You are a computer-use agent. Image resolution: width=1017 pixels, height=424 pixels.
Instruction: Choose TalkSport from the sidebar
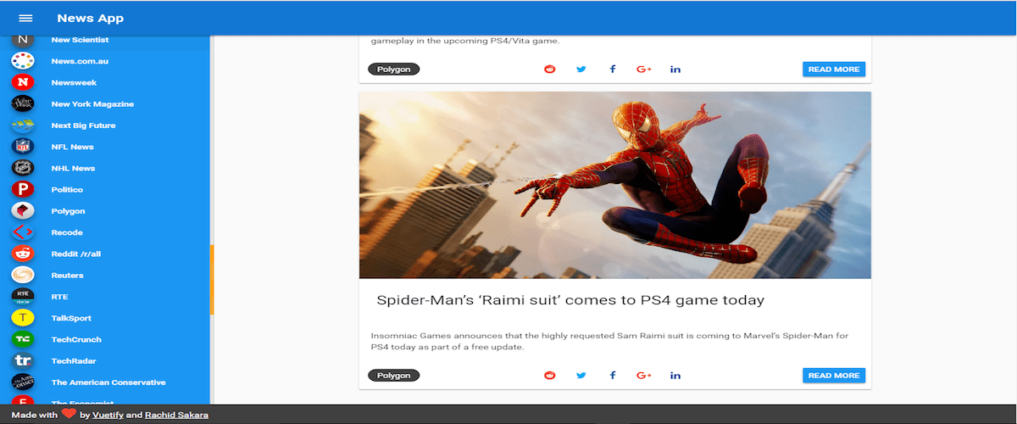(x=71, y=318)
